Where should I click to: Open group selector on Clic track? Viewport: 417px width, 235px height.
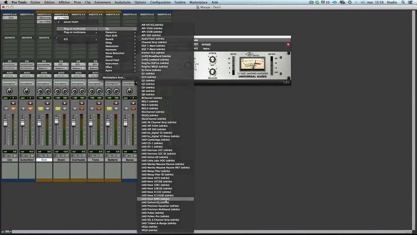tap(10, 84)
